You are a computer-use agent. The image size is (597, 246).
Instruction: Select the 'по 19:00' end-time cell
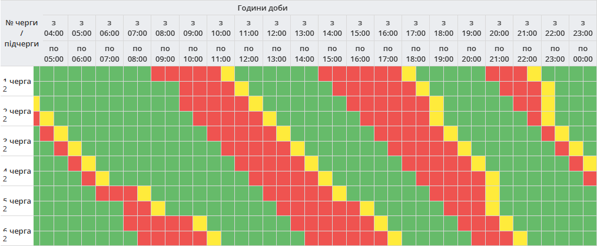coord(443,53)
